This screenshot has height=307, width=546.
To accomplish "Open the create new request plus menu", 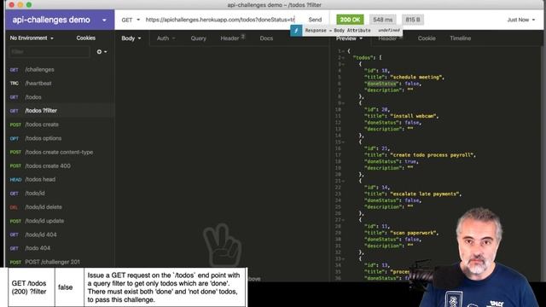I will pos(102,52).
